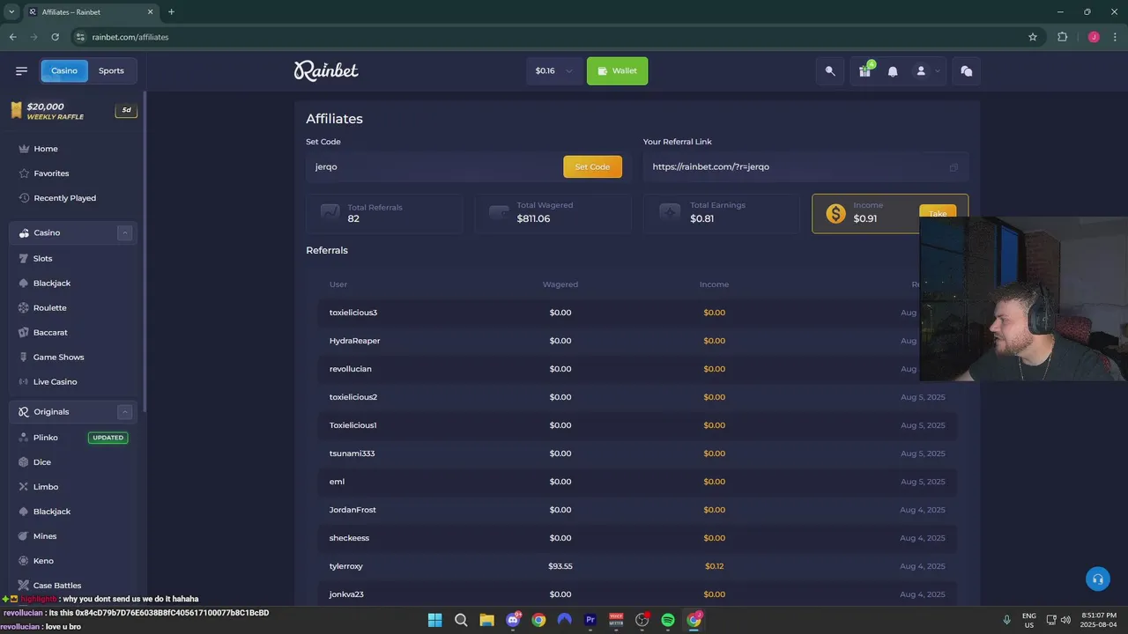1128x634 pixels.
Task: Select referral row JordanFrost
Action: point(637,510)
